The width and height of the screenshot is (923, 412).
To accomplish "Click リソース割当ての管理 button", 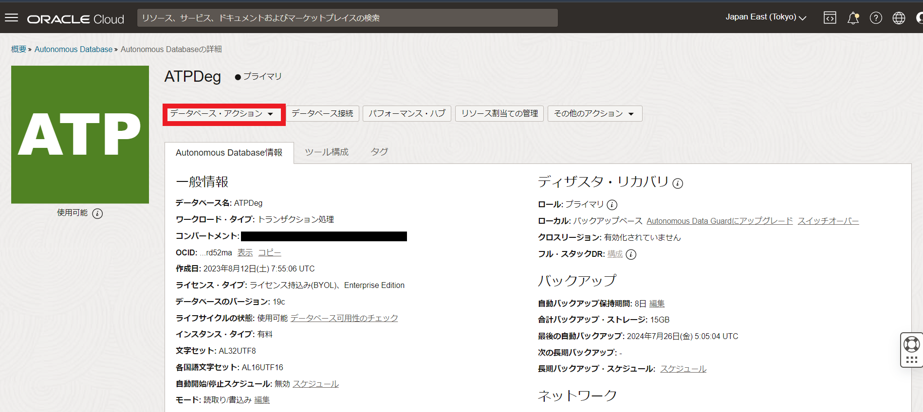I will click(499, 113).
